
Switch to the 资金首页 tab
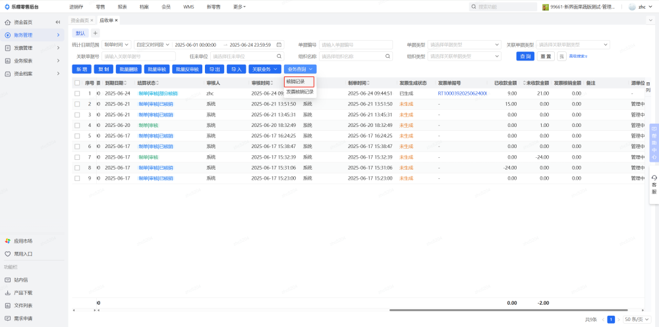[x=81, y=20]
